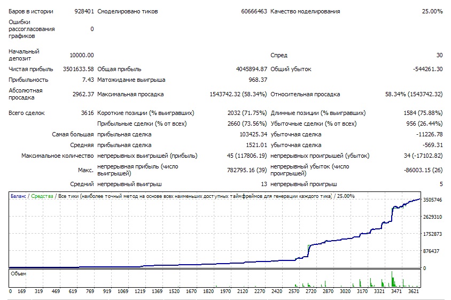Select the absolute drawdown value 2962.37

[83, 94]
